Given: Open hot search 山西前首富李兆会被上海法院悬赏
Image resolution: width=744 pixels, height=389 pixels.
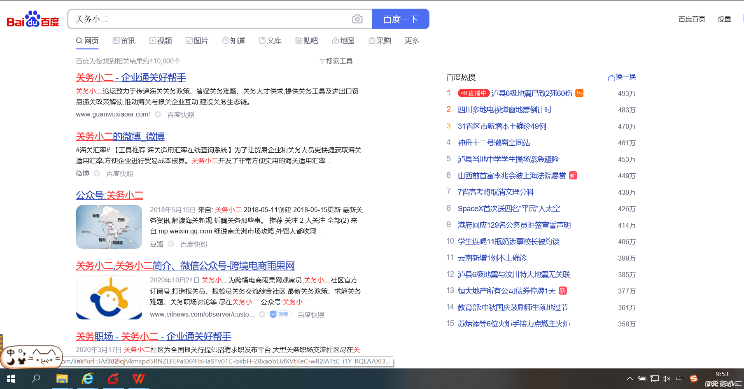Looking at the screenshot, I should click(512, 176).
